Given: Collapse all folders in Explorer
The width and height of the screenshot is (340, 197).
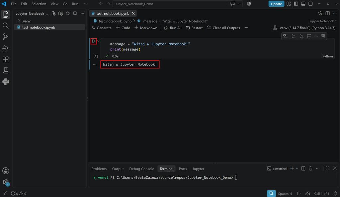Looking at the screenshot, I should pos(75,13).
